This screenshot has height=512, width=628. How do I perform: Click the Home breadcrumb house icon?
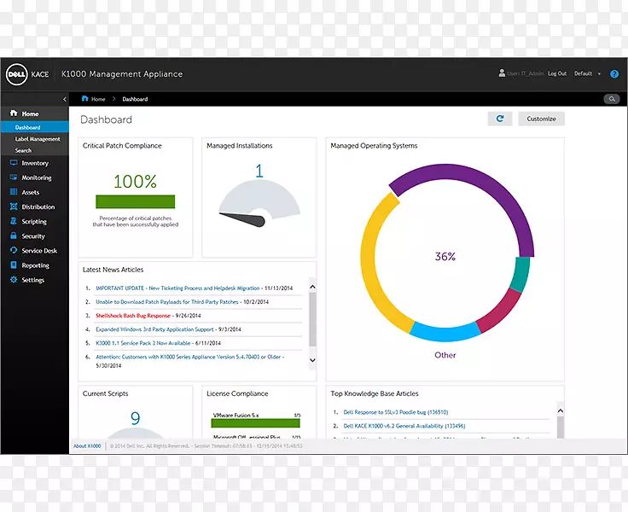[x=84, y=98]
